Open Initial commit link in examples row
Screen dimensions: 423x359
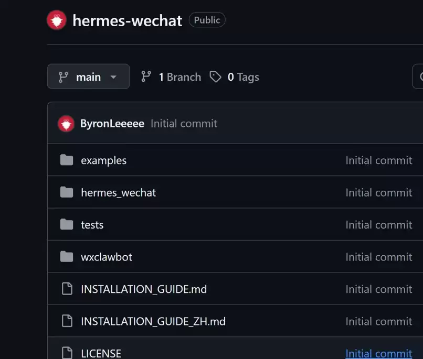(379, 160)
